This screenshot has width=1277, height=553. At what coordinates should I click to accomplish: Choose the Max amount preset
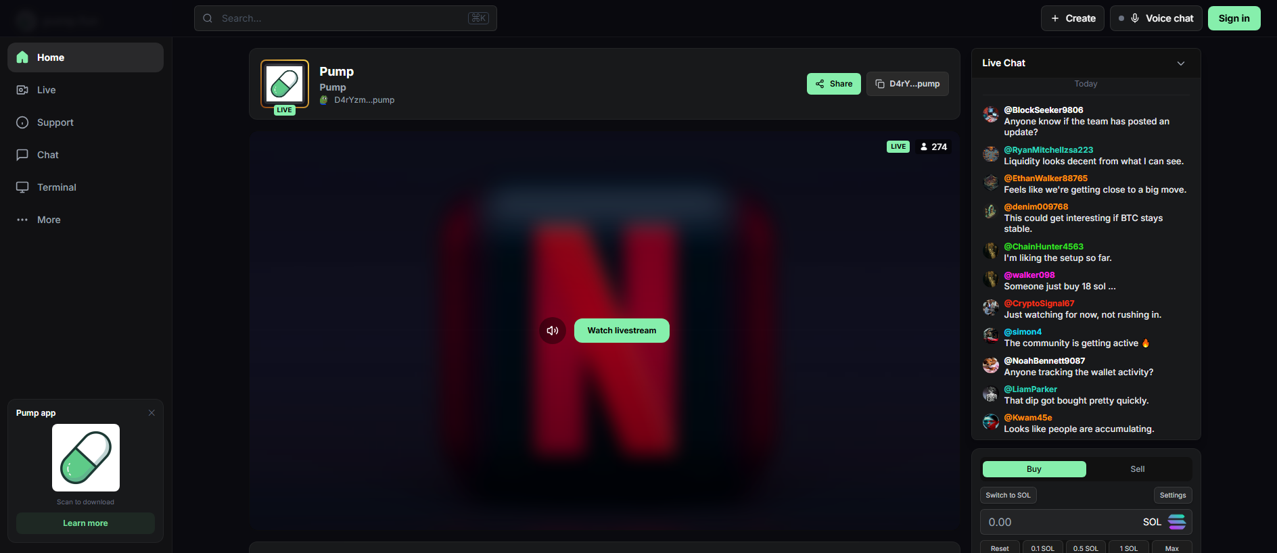(x=1172, y=548)
